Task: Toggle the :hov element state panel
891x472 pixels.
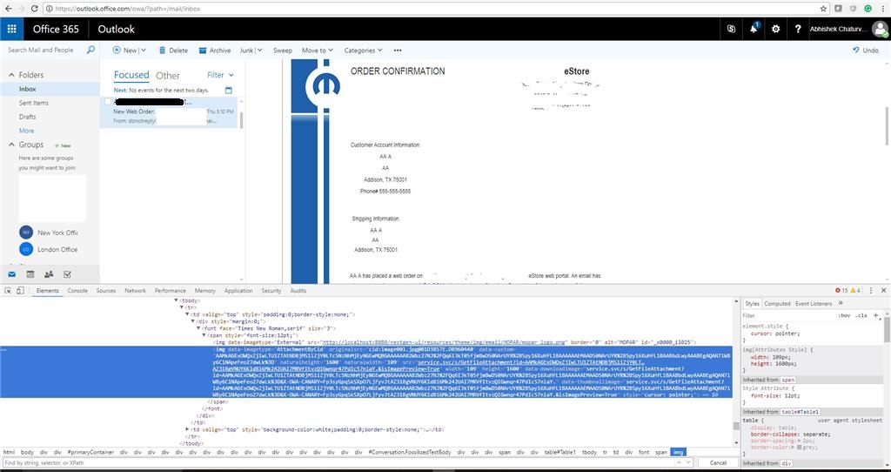Action: tap(844, 315)
